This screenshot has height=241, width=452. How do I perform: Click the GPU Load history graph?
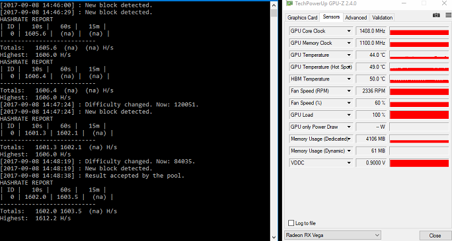pyautogui.click(x=419, y=115)
